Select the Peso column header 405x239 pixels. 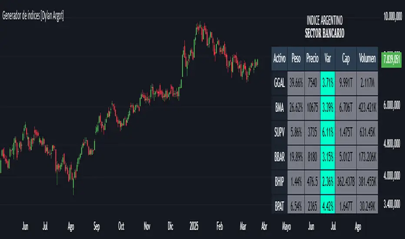tap(296, 59)
